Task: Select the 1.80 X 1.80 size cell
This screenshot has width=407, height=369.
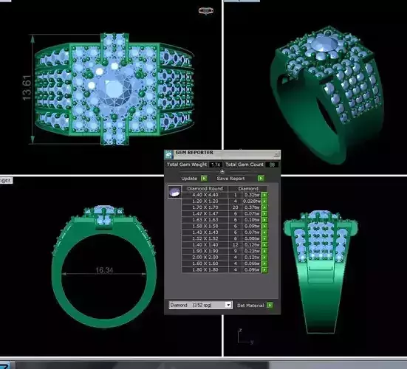Action: point(205,269)
